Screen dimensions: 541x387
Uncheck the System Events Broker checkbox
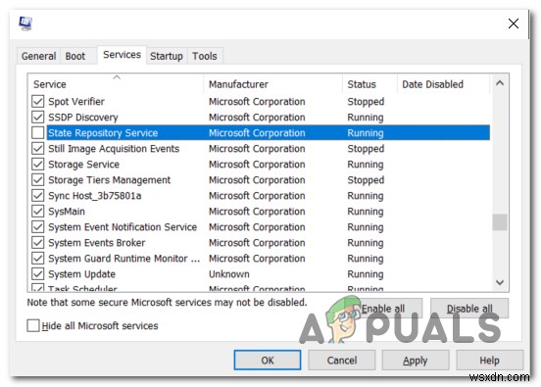click(x=37, y=243)
